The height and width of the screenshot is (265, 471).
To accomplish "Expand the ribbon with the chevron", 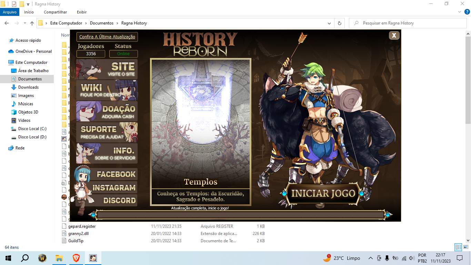I will 459,12.
